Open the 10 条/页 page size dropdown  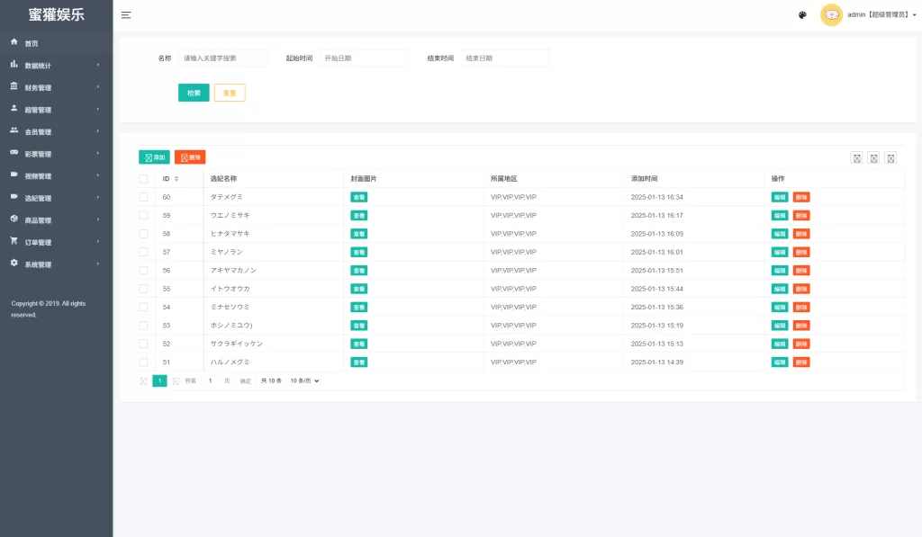point(304,381)
